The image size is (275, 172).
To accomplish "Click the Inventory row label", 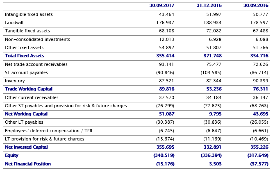I will tap(15, 81).
